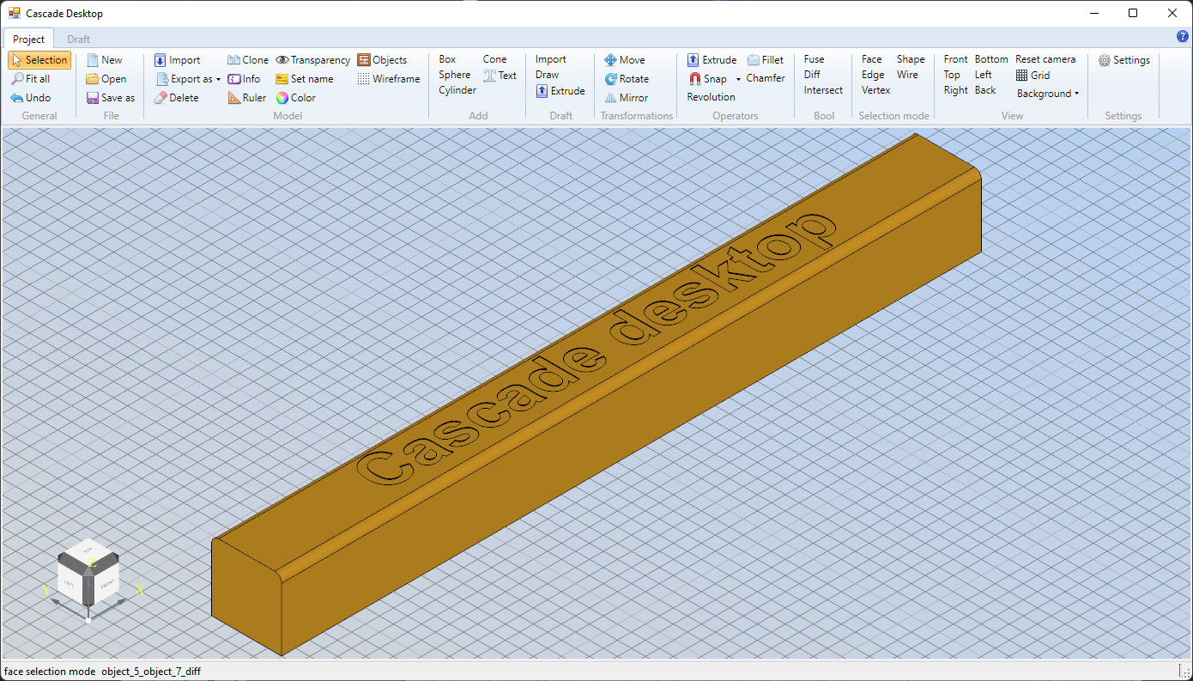Set name of the object

pyautogui.click(x=304, y=79)
